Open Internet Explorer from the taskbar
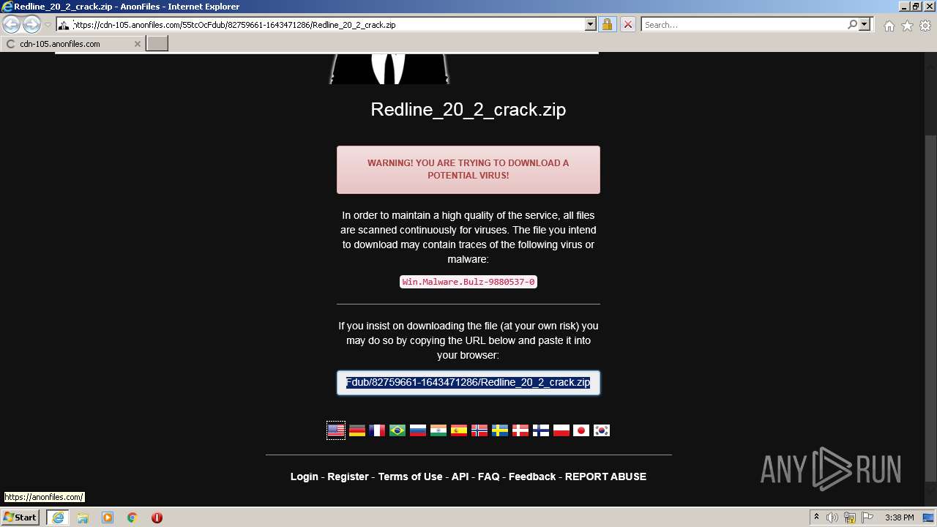 (x=57, y=517)
